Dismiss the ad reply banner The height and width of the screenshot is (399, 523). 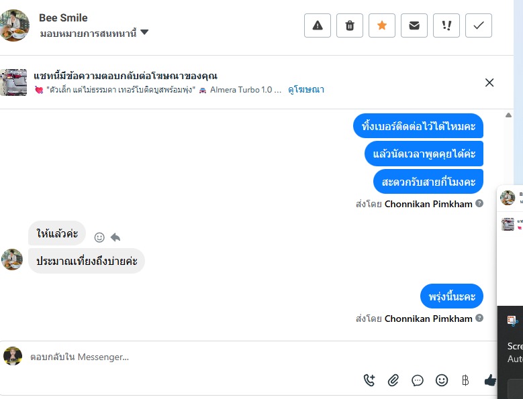489,82
